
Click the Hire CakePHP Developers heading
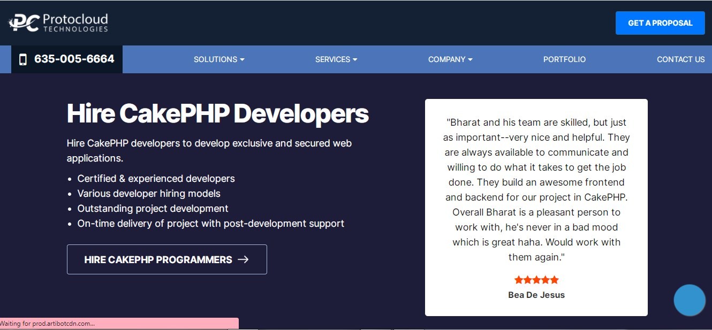pos(217,113)
